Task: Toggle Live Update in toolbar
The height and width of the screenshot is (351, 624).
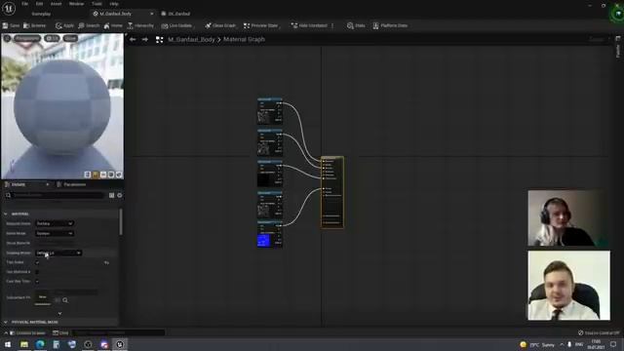Action: 176,25
